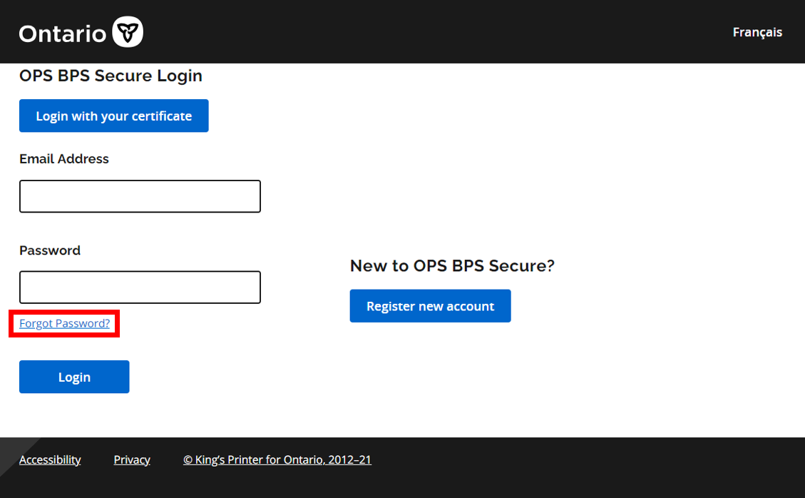Click the Password field label
This screenshot has height=498, width=805.
[x=50, y=250]
